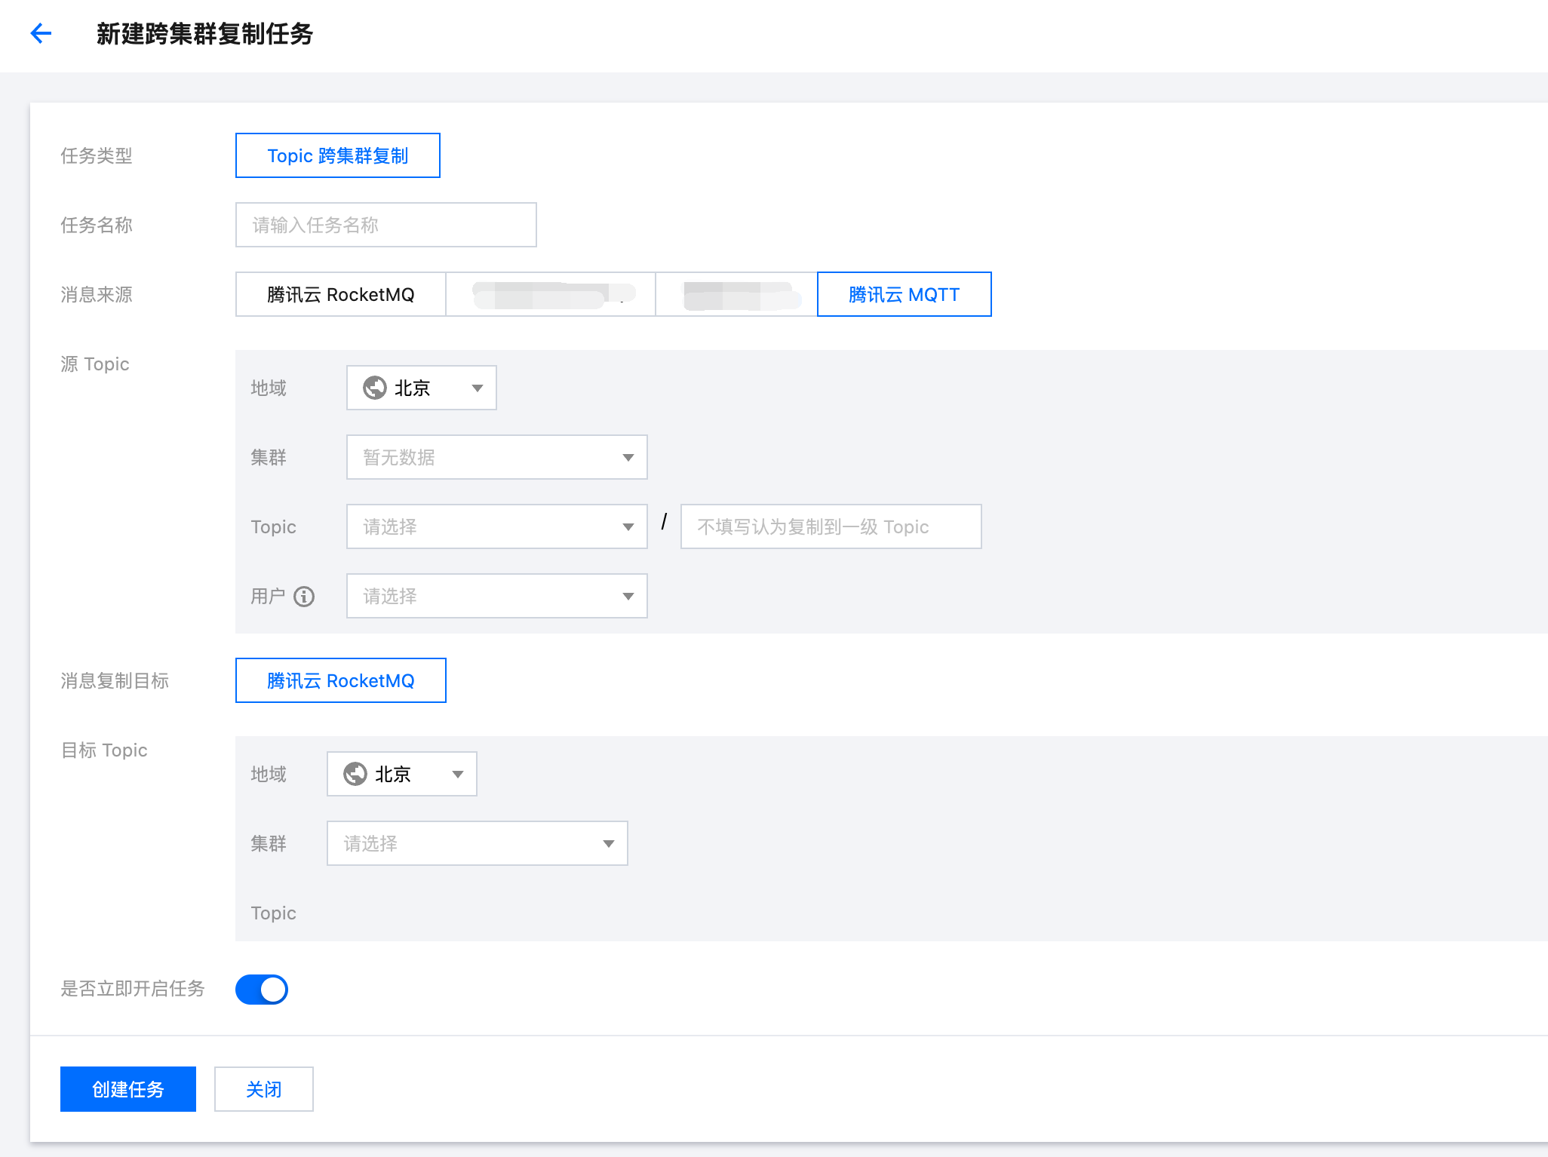1548x1157 pixels.
Task: Click arrow of source Topic dropdown
Action: tap(628, 527)
